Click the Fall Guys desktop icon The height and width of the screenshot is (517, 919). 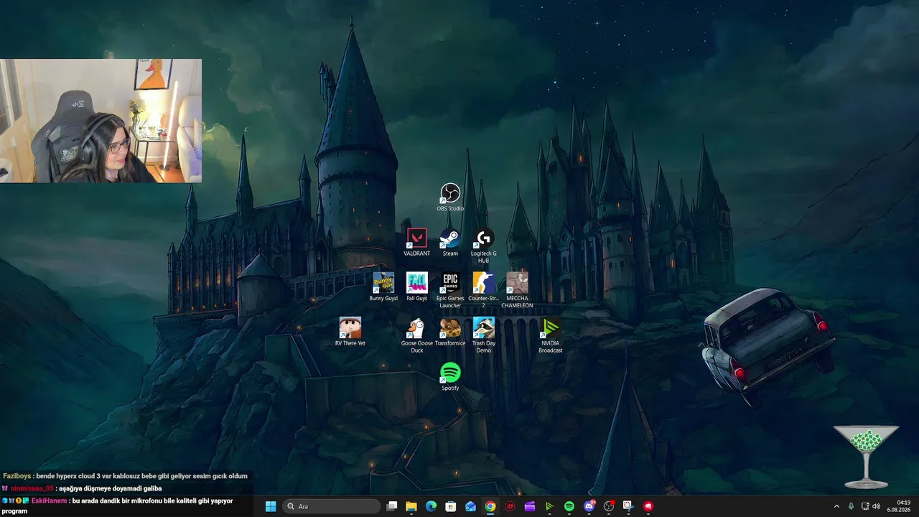pyautogui.click(x=416, y=287)
